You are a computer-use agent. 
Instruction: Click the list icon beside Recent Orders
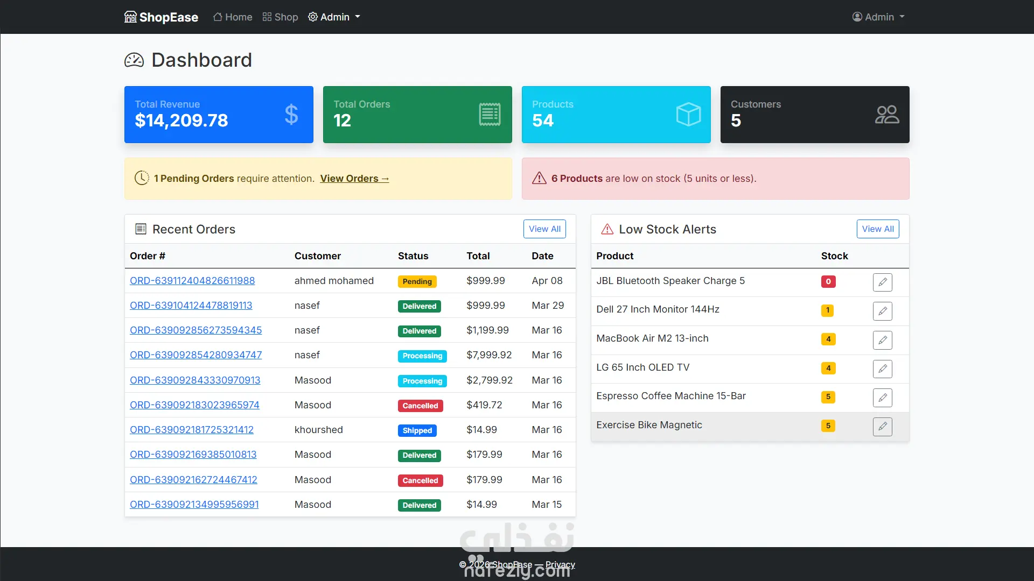point(141,229)
